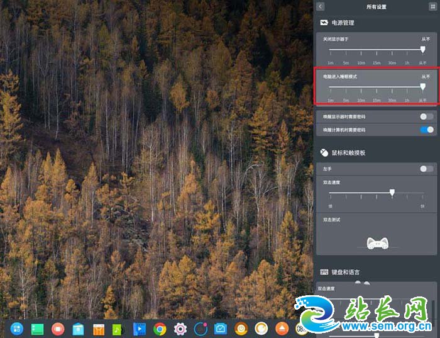Screen dimensions: 440x338
Task: Click the 电源管理 section heading
Action: tap(343, 23)
